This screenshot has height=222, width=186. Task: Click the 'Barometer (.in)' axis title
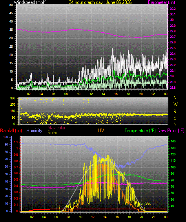(x=161, y=2)
